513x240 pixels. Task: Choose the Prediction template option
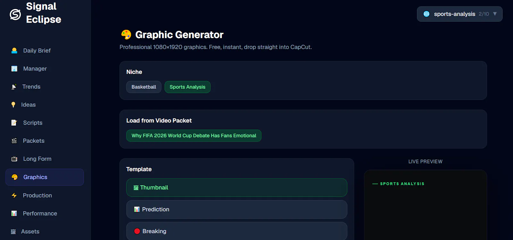click(237, 210)
